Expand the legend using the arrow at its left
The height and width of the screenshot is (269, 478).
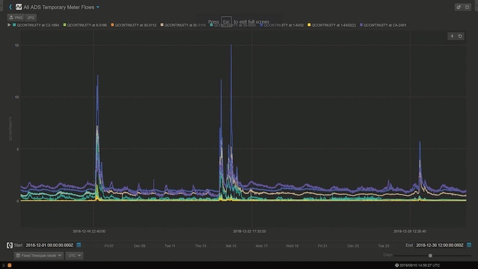pos(8,26)
